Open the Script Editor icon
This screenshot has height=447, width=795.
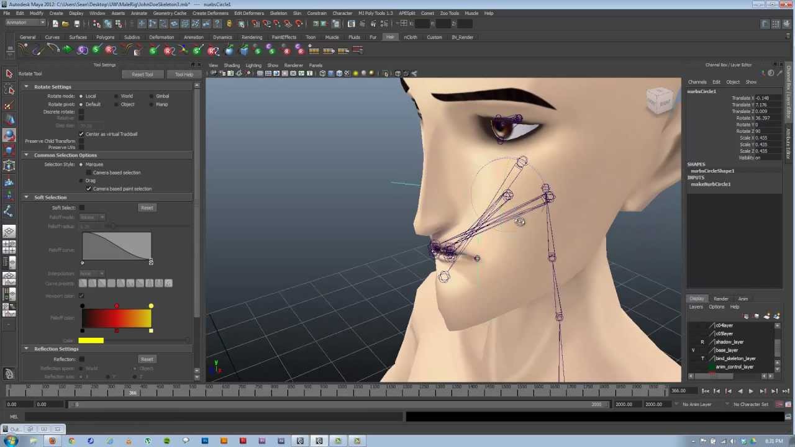tap(788, 417)
